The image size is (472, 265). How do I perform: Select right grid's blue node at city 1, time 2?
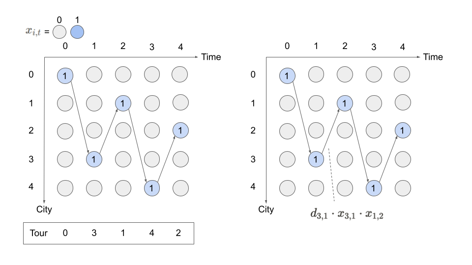(x=345, y=103)
